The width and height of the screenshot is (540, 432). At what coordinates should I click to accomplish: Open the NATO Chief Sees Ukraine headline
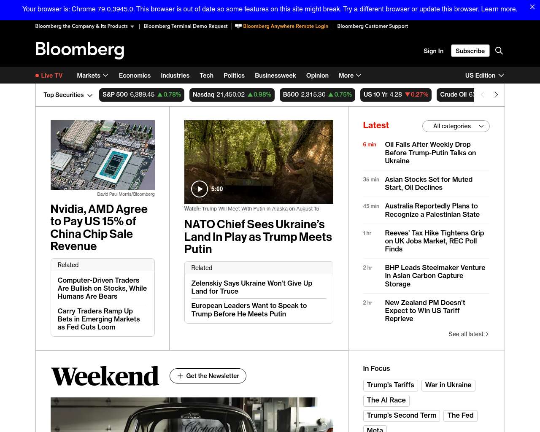pyautogui.click(x=258, y=237)
